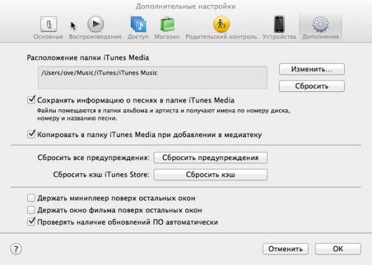Screen dimensions: 372x265
Task: Click the Сбросить button for media folder
Action: click(312, 86)
